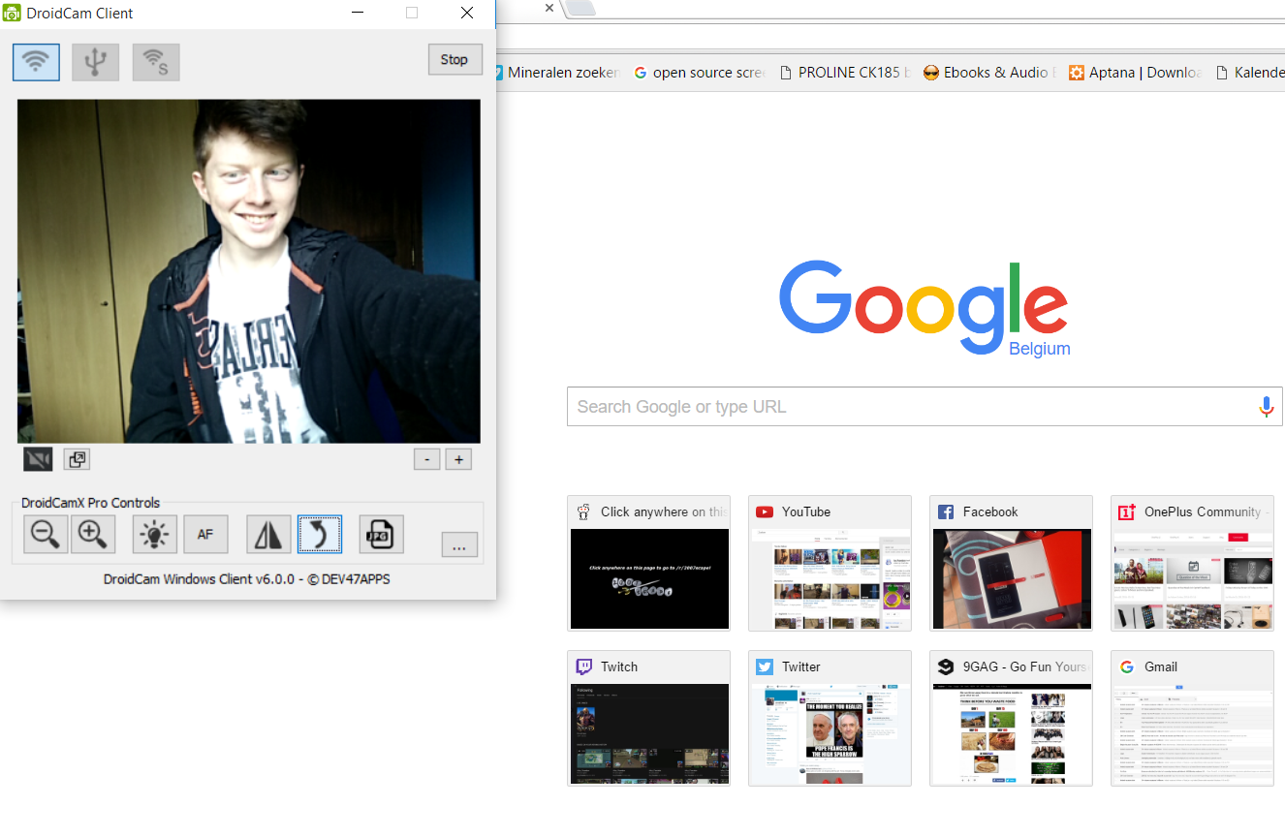Open Twitter most-visited tile
Screen dimensions: 1285x837
(831, 718)
